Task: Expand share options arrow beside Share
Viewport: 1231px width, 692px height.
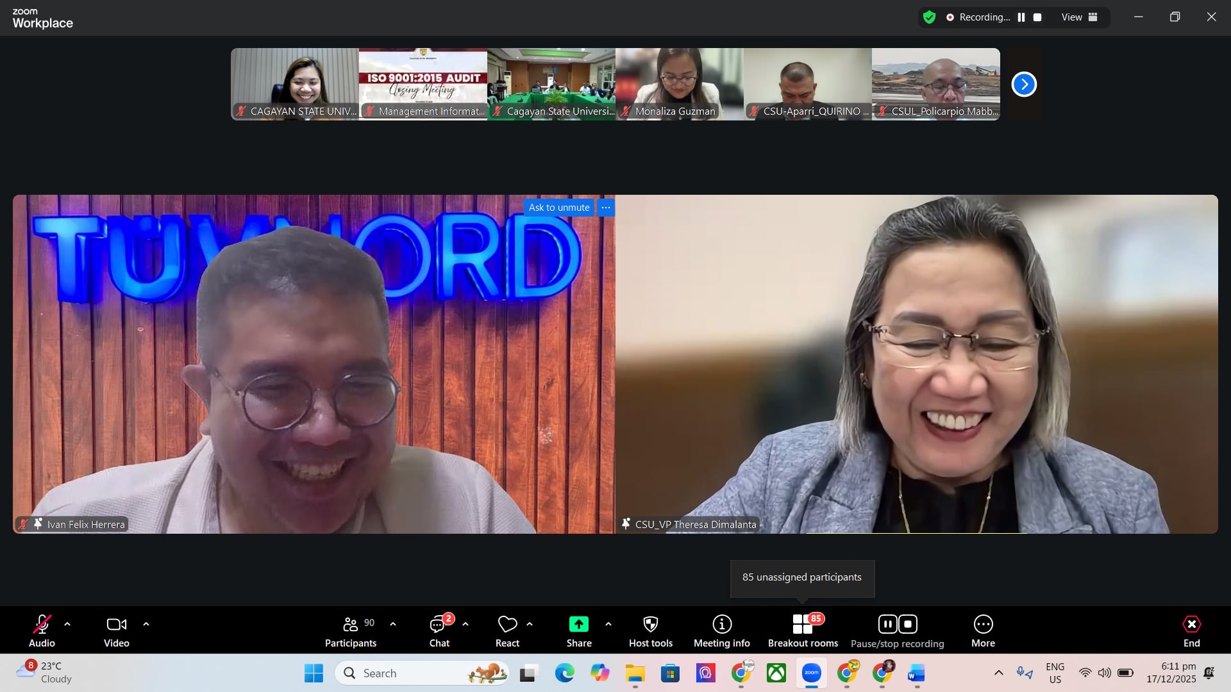Action: pyautogui.click(x=608, y=624)
